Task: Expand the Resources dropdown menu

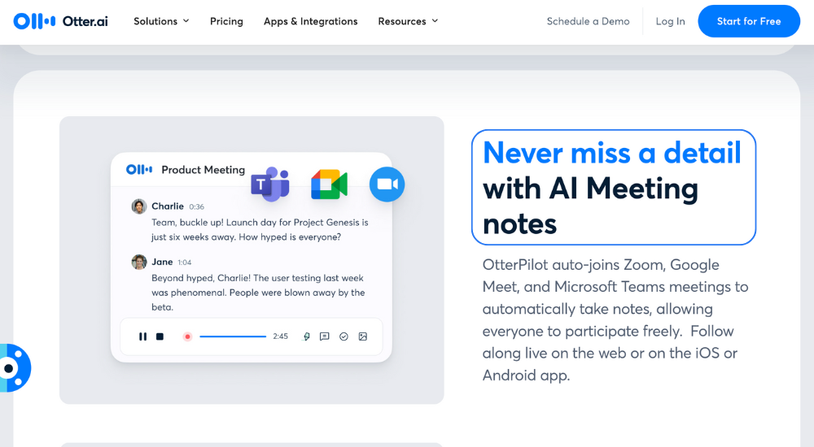Action: pos(408,21)
